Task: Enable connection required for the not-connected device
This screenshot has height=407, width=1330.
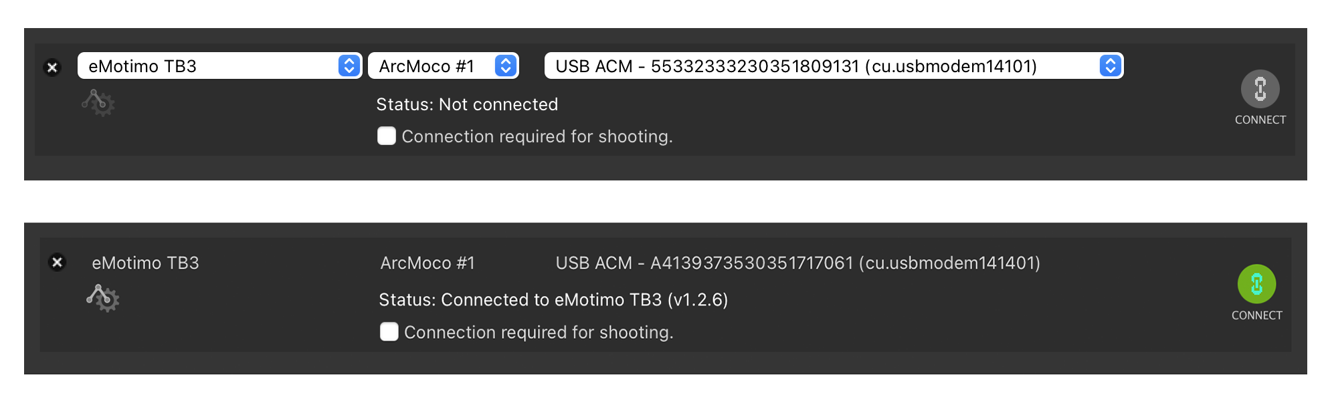Action: tap(387, 136)
